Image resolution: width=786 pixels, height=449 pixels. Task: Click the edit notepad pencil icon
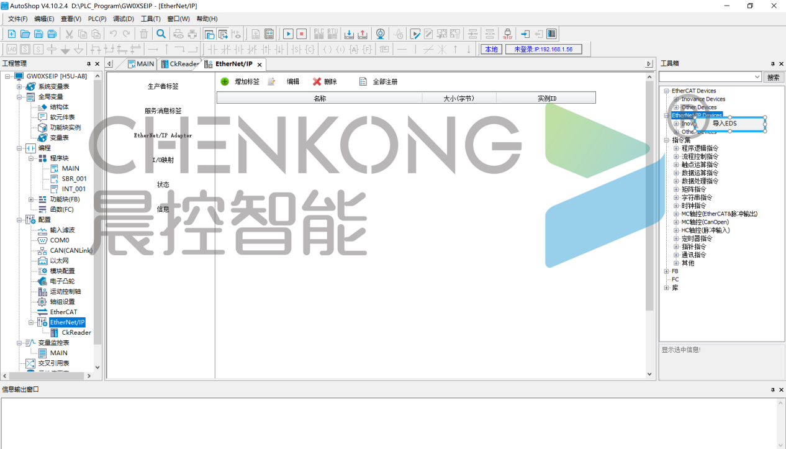271,81
